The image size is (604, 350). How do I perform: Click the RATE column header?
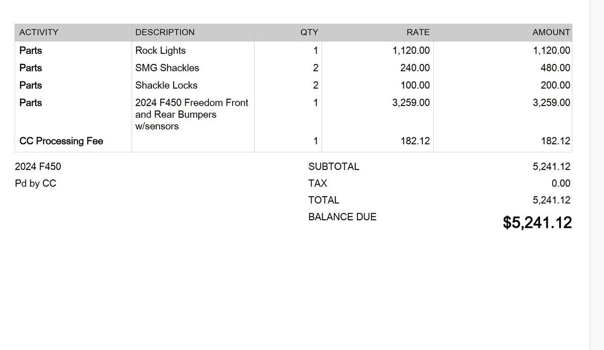click(x=418, y=32)
